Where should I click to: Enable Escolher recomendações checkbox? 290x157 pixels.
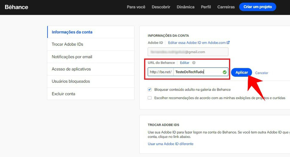149,98
